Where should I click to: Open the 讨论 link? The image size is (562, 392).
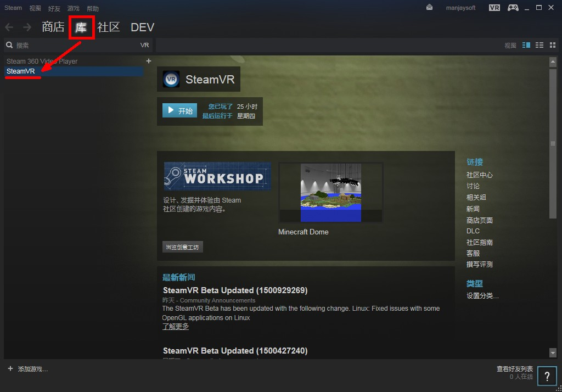pos(473,186)
